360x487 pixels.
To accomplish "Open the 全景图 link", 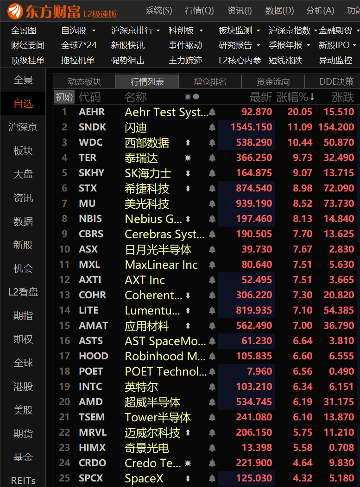I will tap(24, 31).
